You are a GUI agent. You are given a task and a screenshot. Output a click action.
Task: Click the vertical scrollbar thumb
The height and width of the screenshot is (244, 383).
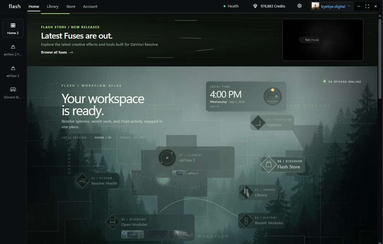(x=380, y=58)
